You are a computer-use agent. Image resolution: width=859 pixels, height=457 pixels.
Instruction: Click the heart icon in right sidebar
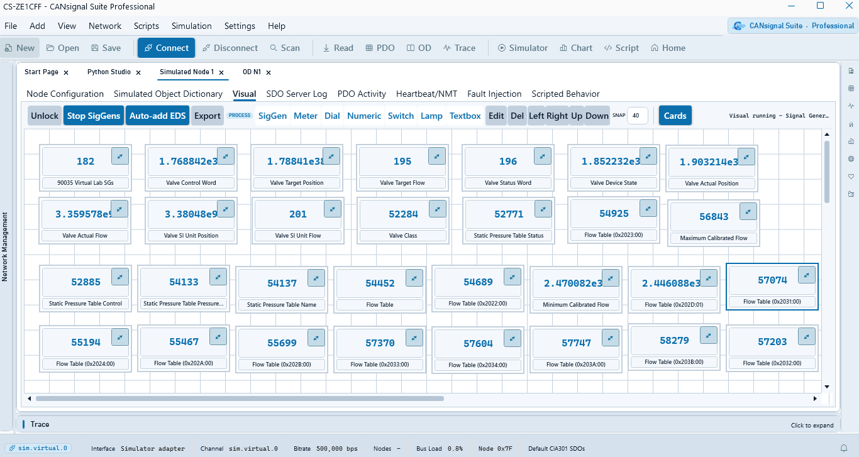coord(851,176)
